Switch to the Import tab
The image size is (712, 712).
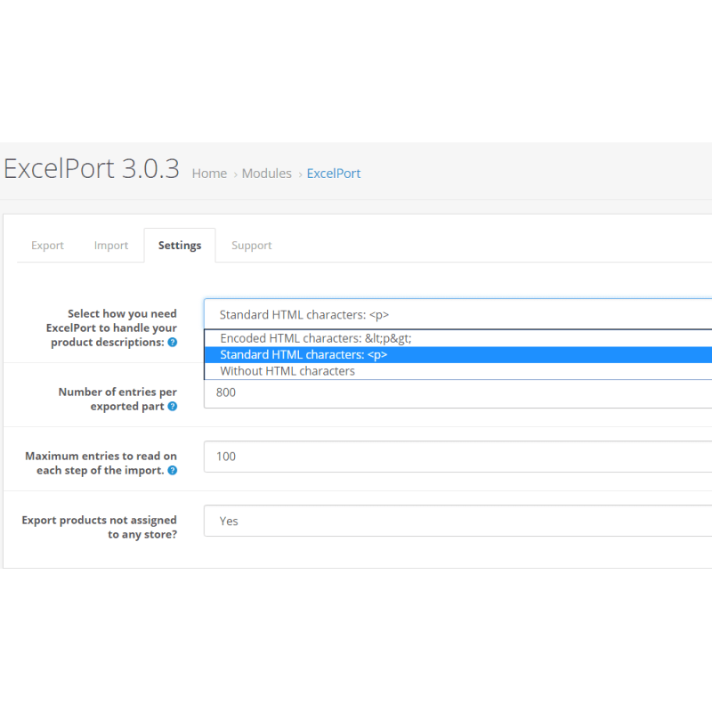click(111, 246)
